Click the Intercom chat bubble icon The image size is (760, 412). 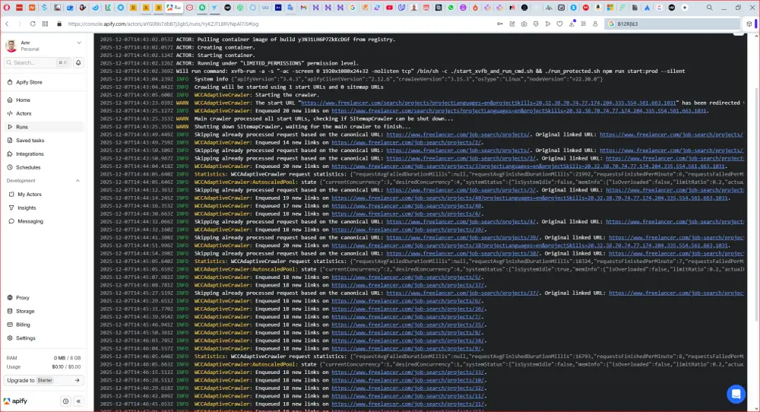tap(736, 394)
